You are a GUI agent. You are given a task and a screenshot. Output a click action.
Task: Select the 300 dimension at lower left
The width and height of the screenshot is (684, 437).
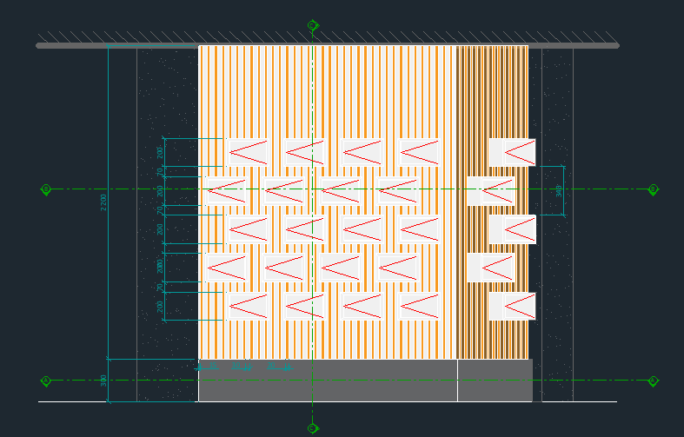pyautogui.click(x=103, y=381)
